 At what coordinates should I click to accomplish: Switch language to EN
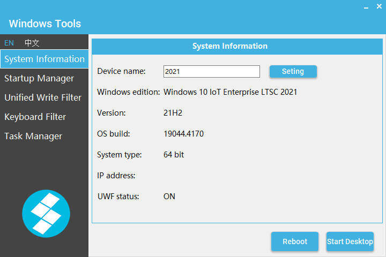tap(9, 43)
